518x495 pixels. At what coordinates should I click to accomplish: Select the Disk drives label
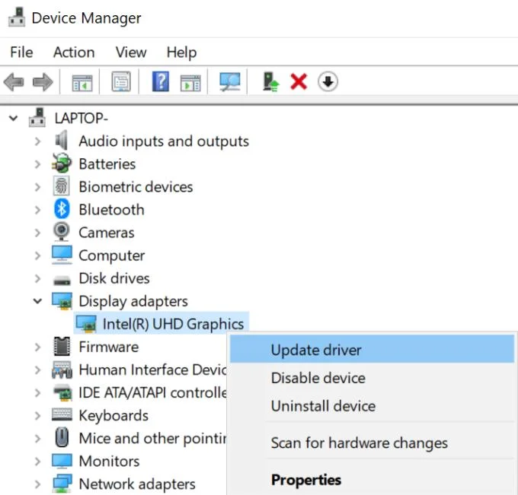[114, 278]
